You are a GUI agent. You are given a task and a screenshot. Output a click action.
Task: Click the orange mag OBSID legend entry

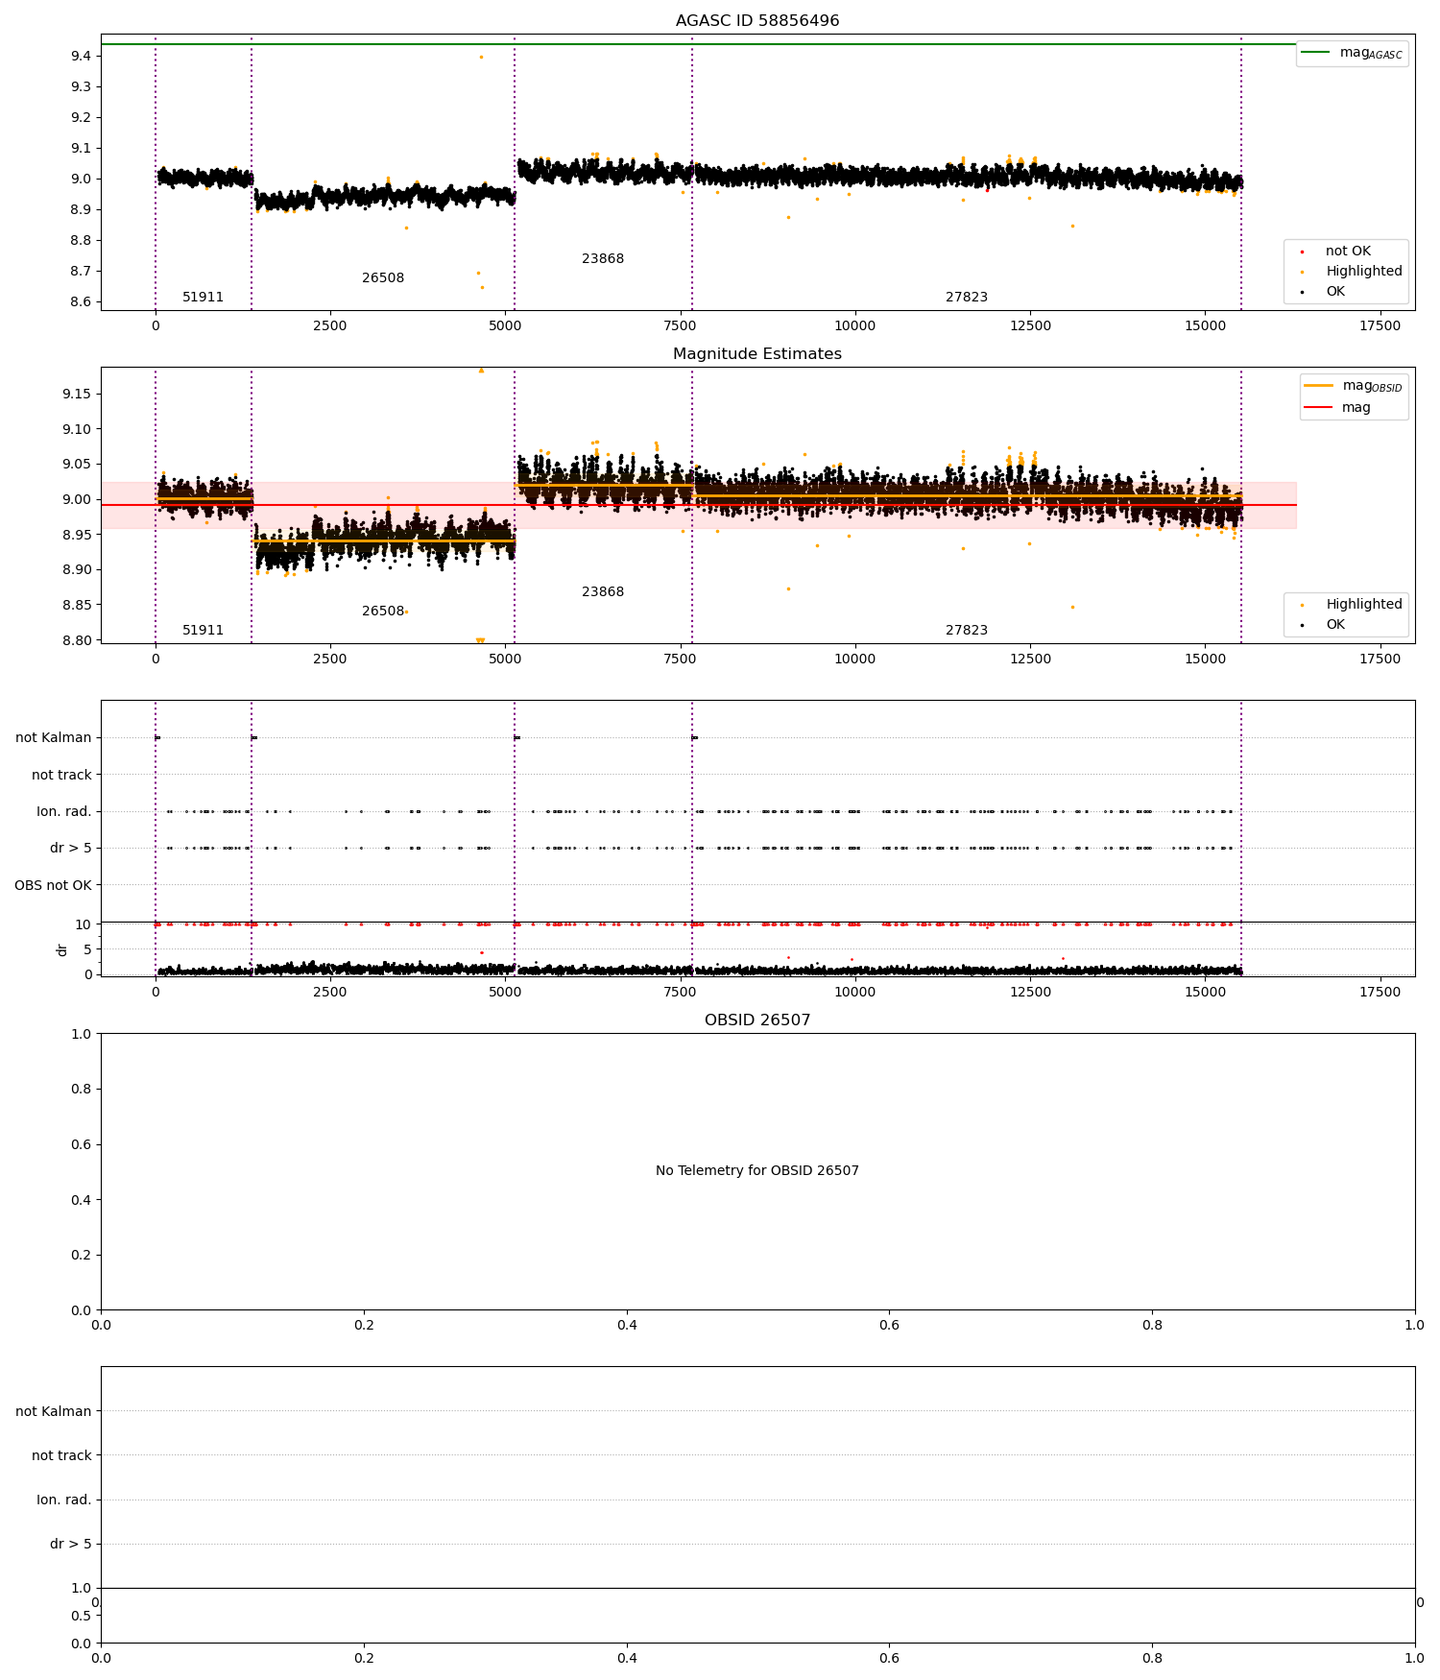point(1354,386)
